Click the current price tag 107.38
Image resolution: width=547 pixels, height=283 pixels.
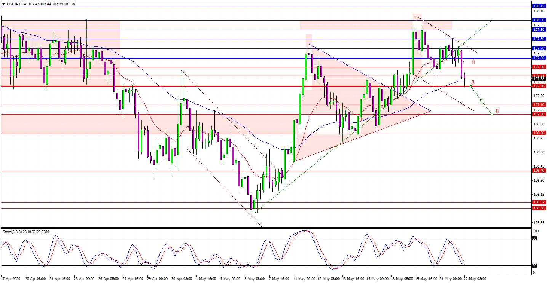pyautogui.click(x=539, y=79)
